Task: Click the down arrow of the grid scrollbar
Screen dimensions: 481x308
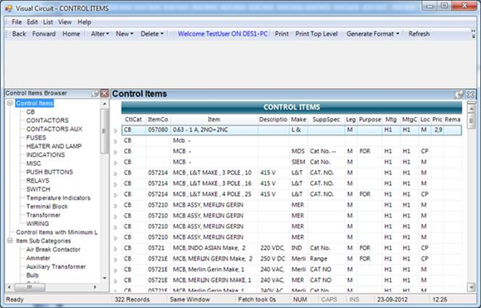Action: pyautogui.click(x=471, y=287)
